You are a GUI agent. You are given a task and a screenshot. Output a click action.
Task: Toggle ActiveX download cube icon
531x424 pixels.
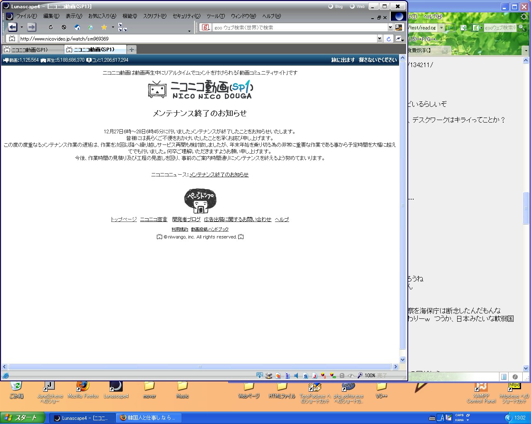324,376
